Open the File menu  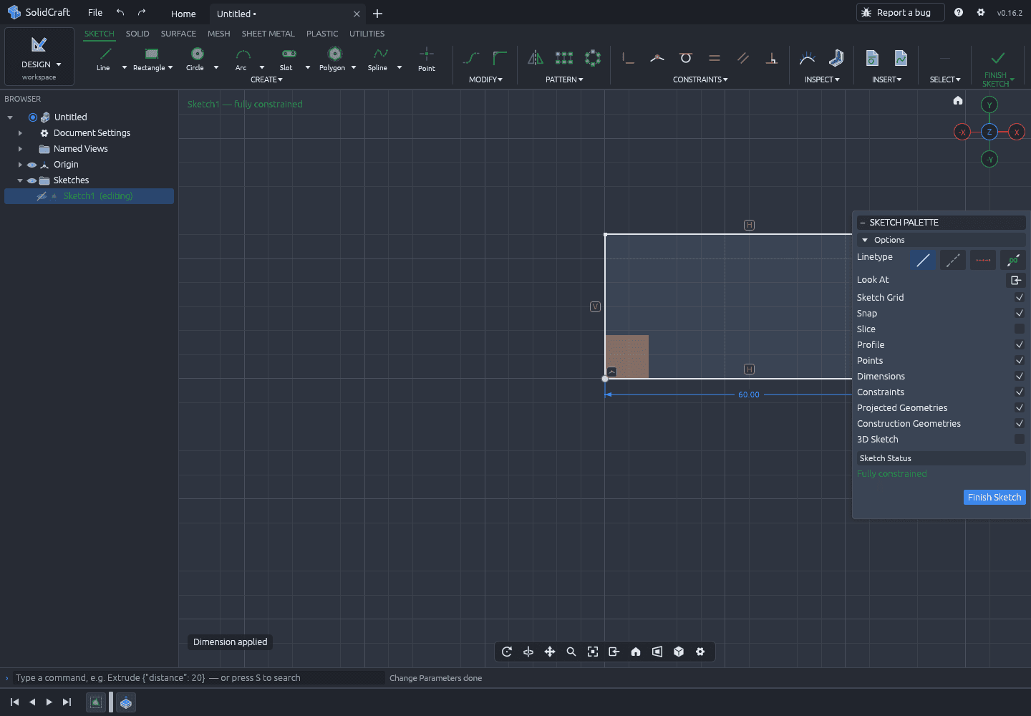click(x=95, y=13)
